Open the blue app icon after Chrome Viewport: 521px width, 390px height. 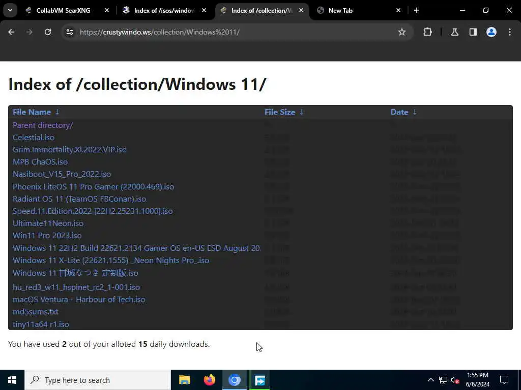pos(259,380)
